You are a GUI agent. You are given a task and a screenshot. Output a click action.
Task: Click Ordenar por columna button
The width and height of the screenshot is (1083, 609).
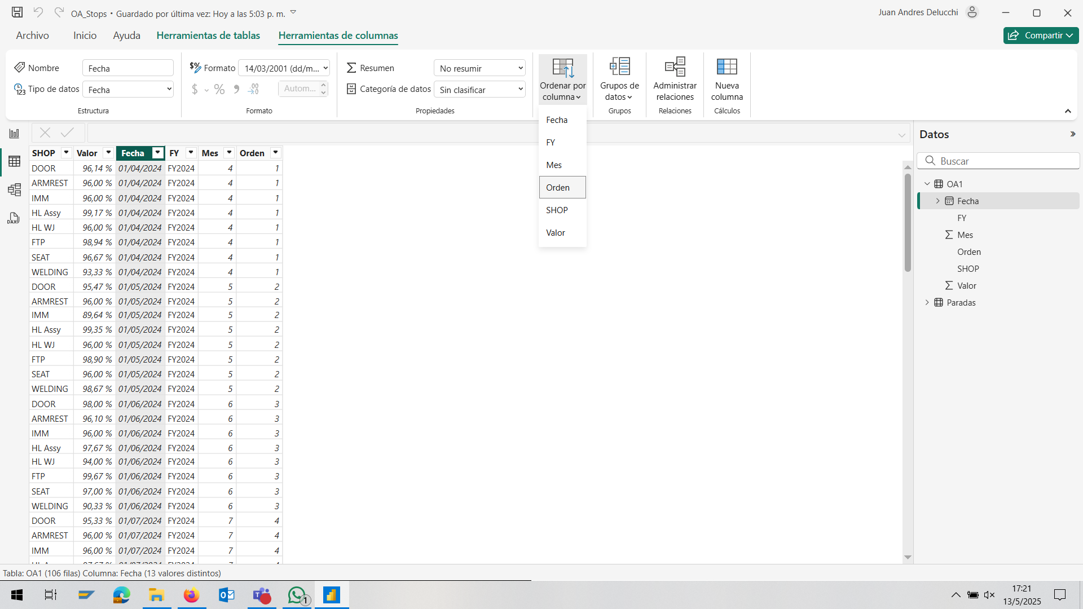562,80
